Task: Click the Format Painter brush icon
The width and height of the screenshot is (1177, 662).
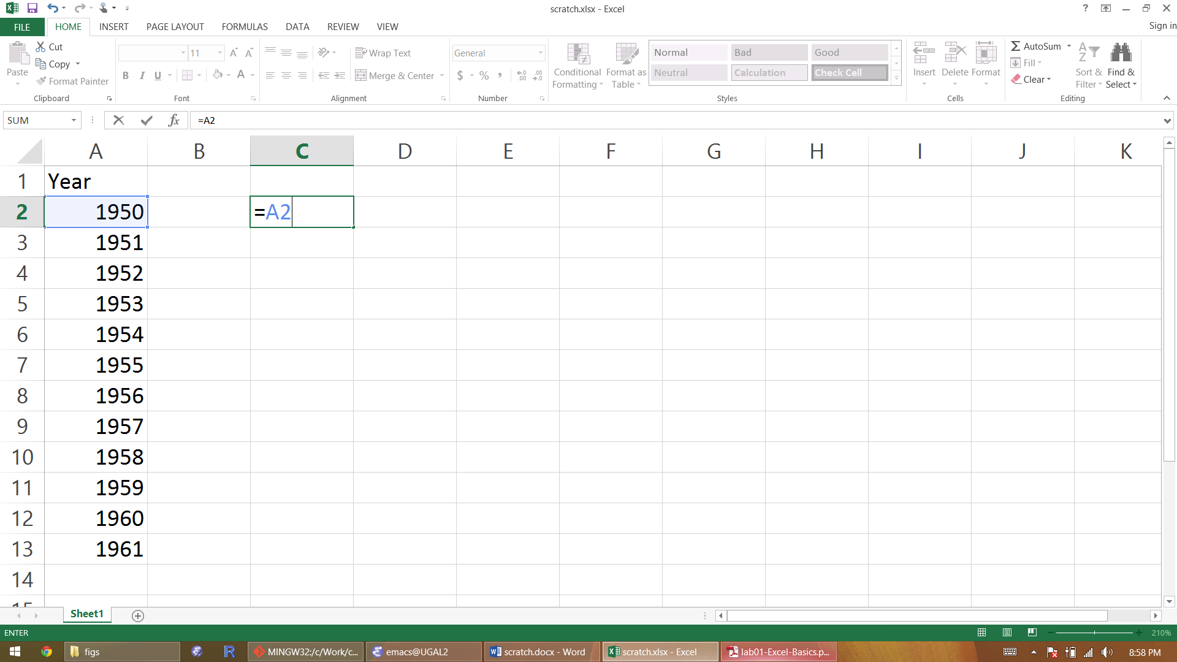Action: (x=41, y=81)
